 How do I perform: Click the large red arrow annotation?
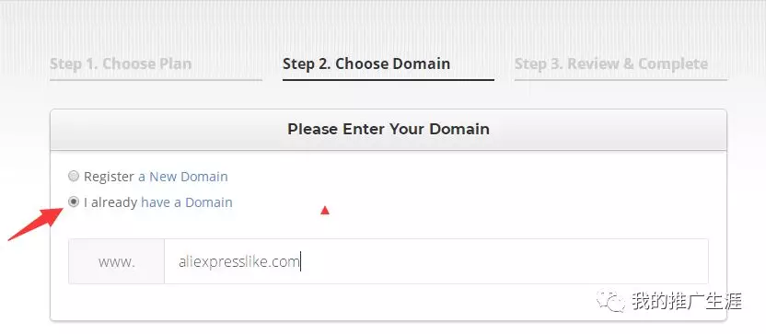36,224
